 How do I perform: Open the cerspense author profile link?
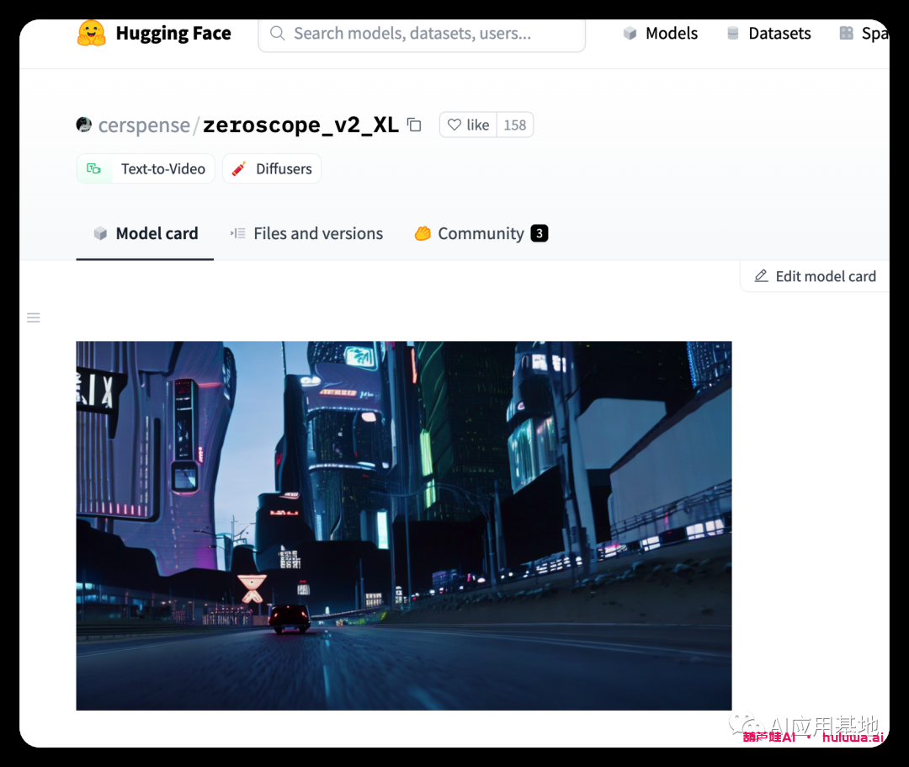click(x=144, y=125)
